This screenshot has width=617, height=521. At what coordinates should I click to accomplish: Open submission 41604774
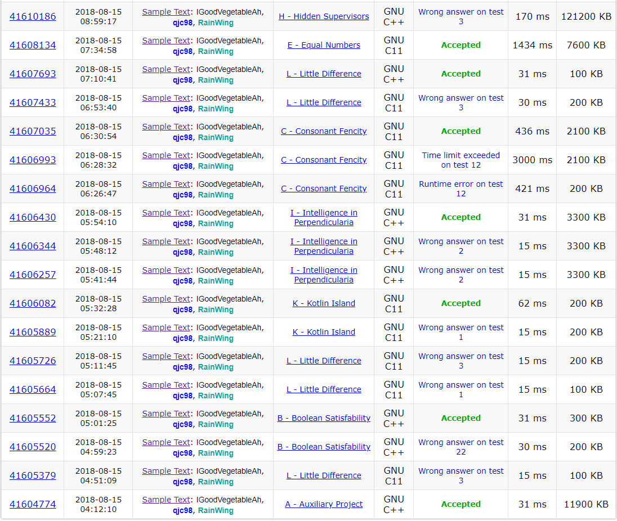33,504
